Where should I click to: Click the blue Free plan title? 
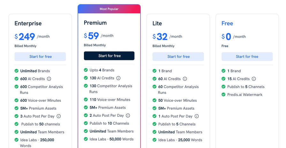[x=227, y=23]
